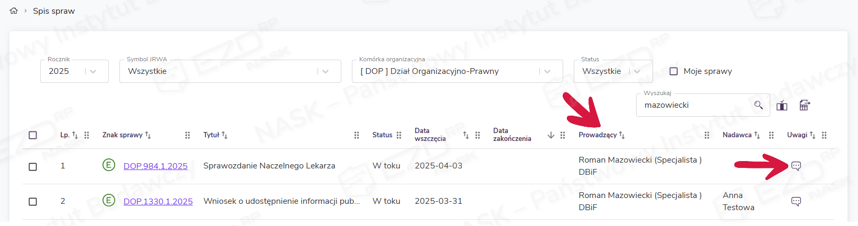Open the Komórka organizacyjna dropdown

(547, 71)
